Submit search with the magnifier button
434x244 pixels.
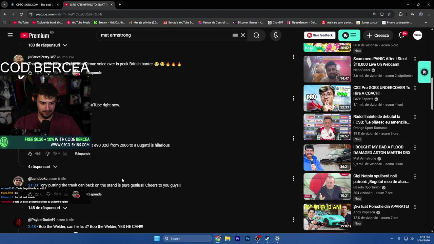point(257,35)
